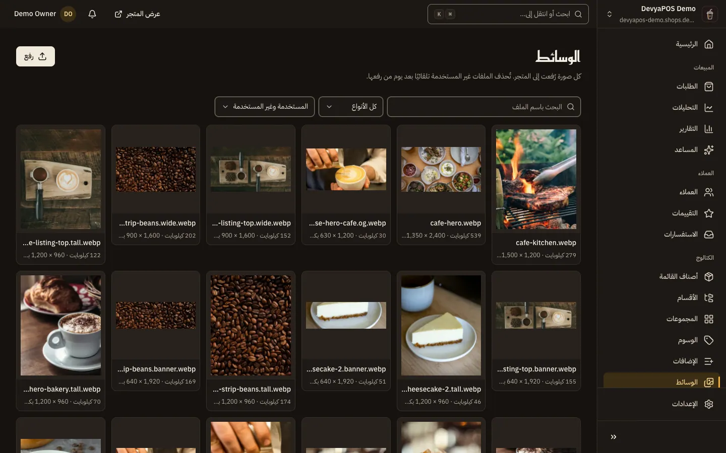
Task: Focus the global search ابحث أو انتقل إلى field
Action: (508, 14)
